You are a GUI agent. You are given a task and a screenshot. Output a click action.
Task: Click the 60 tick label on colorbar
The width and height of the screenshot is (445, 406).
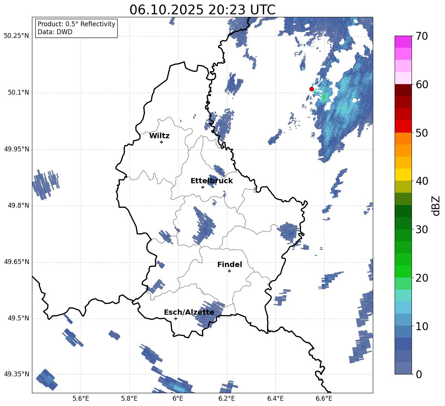click(x=422, y=85)
